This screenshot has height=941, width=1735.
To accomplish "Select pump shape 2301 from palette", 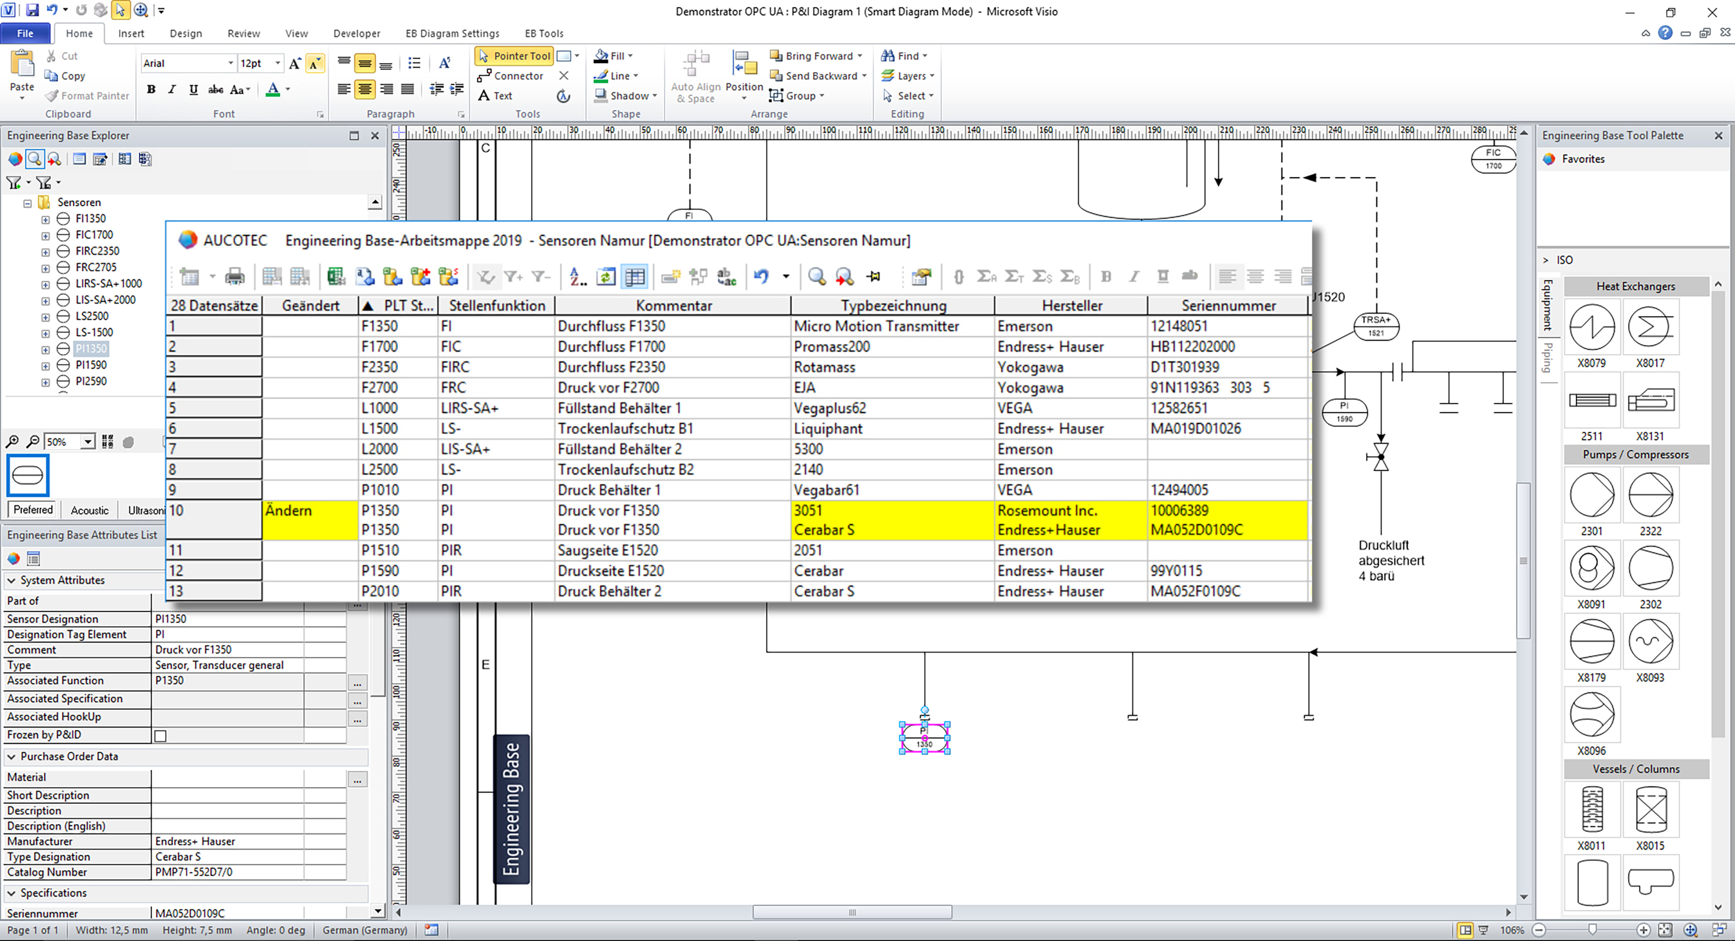I will (1592, 495).
